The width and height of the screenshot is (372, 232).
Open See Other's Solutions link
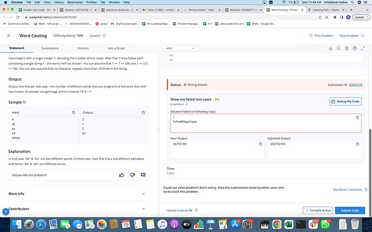coord(350,189)
